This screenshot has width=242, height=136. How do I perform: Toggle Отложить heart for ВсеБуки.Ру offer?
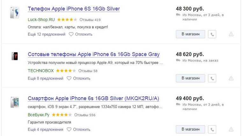pyautogui.click(x=69, y=129)
